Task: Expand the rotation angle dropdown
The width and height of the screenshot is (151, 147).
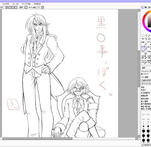Action: tap(7, 7)
